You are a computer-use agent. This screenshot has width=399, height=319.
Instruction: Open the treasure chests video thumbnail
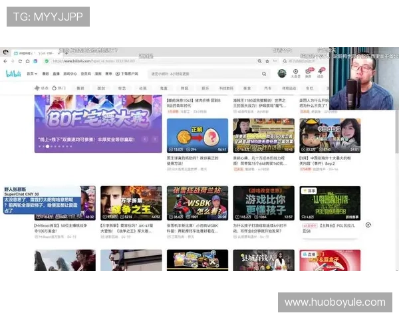click(x=198, y=261)
